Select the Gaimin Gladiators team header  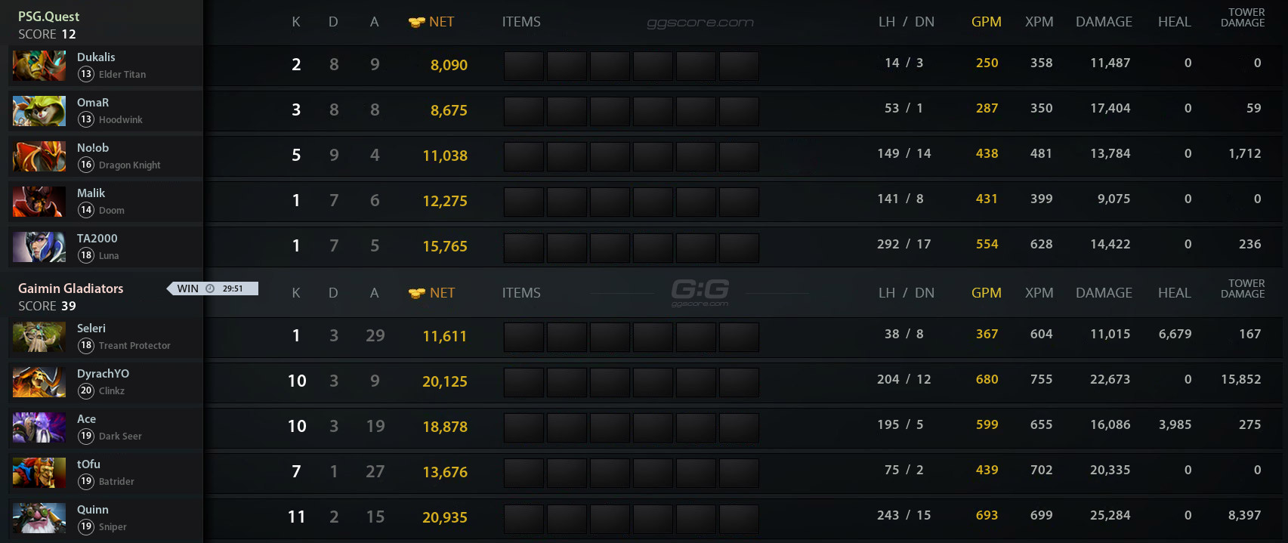[x=70, y=288]
